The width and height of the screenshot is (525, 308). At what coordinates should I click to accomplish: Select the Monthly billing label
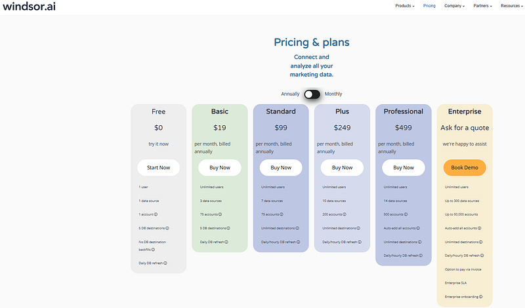(x=333, y=94)
